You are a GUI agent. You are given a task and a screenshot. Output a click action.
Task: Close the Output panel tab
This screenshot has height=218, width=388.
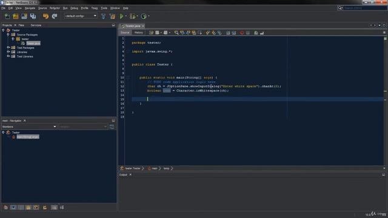[x=130, y=175]
